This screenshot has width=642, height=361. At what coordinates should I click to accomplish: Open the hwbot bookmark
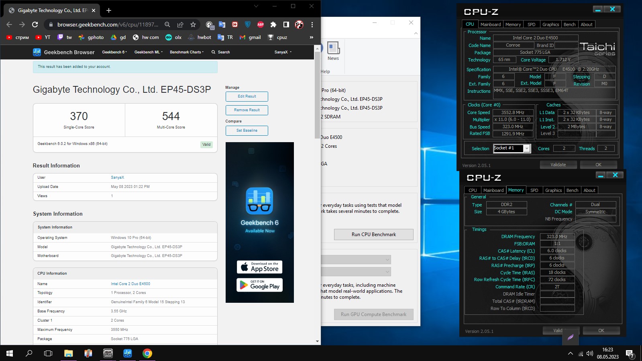click(199, 37)
